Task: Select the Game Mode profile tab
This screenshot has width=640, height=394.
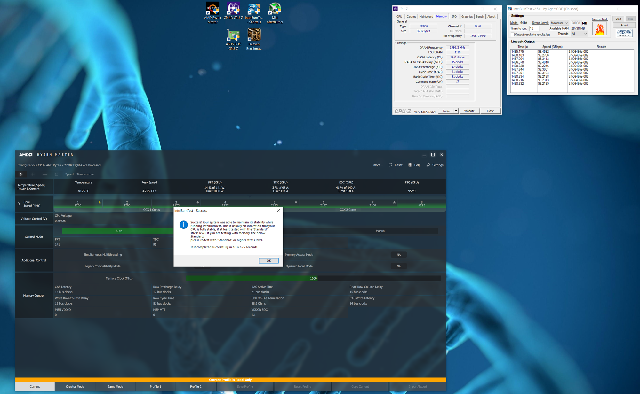Action: (x=115, y=387)
